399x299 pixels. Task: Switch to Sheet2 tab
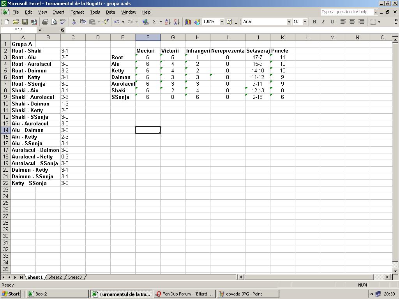55,277
